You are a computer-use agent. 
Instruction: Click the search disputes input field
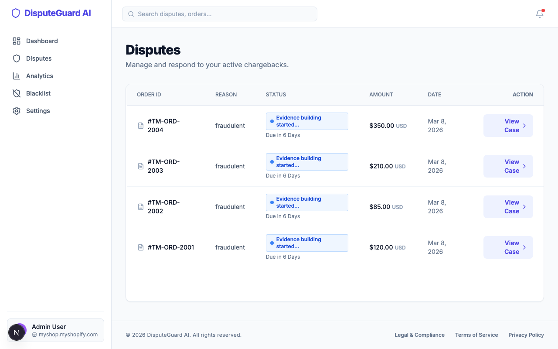(x=219, y=14)
